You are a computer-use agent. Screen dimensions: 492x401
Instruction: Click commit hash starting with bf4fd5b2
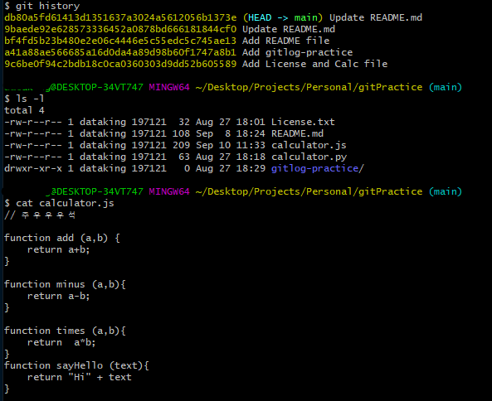pos(120,41)
